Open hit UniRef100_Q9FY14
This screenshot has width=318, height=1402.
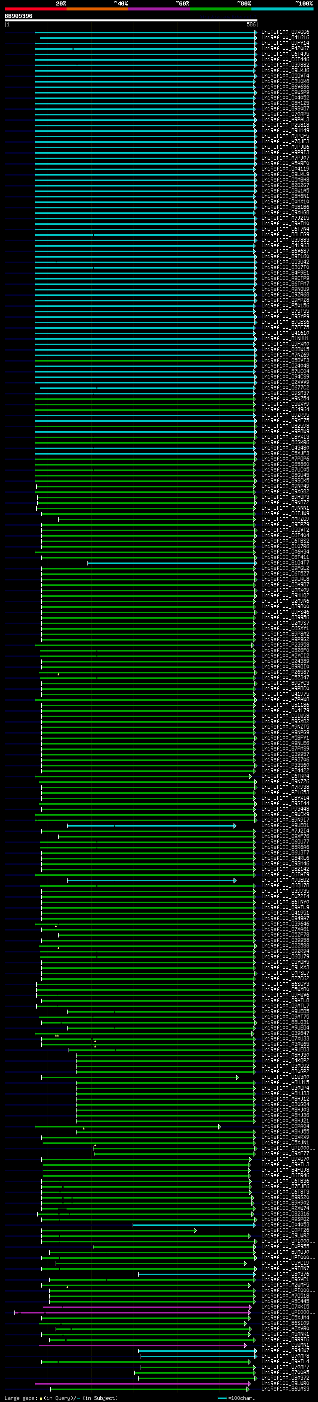285,43
